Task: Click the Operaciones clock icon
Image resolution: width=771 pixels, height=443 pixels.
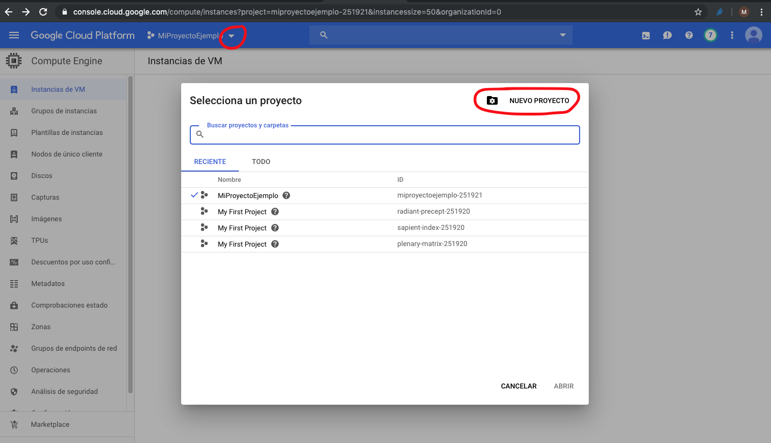Action: pyautogui.click(x=14, y=370)
